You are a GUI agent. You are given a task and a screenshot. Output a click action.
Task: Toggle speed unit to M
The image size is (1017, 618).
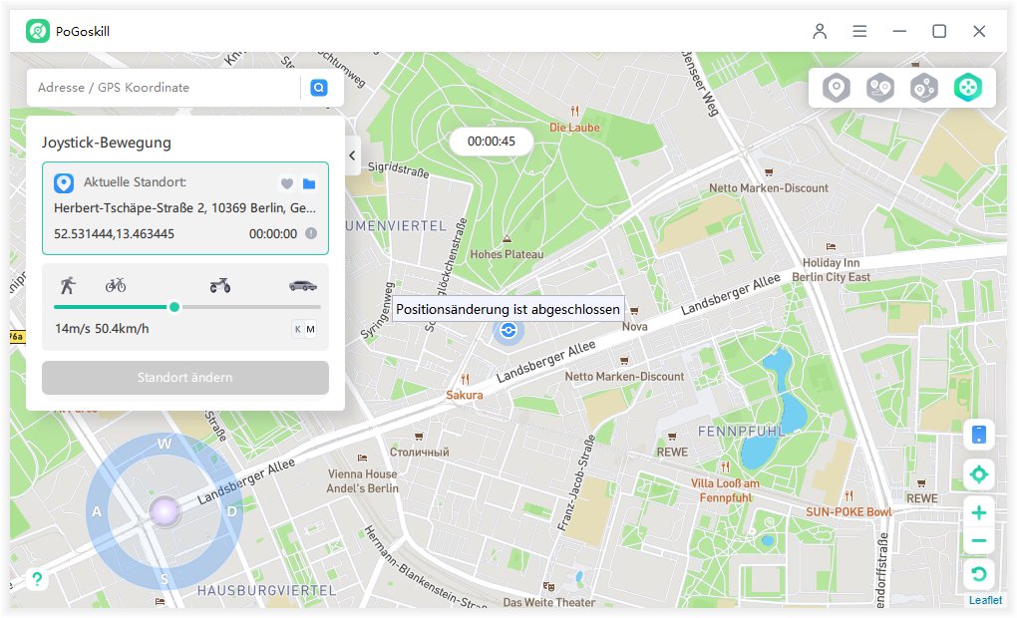coord(310,329)
